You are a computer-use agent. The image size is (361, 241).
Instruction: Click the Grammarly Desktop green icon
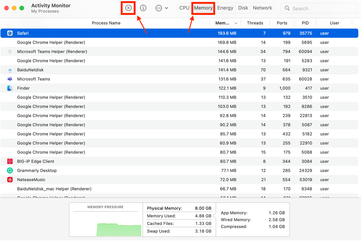pos(10,170)
